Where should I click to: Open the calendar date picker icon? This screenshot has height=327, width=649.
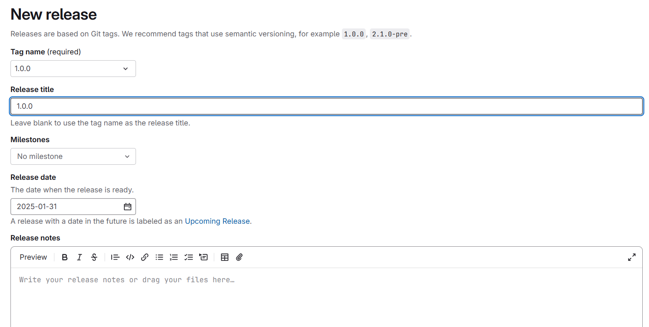point(128,207)
